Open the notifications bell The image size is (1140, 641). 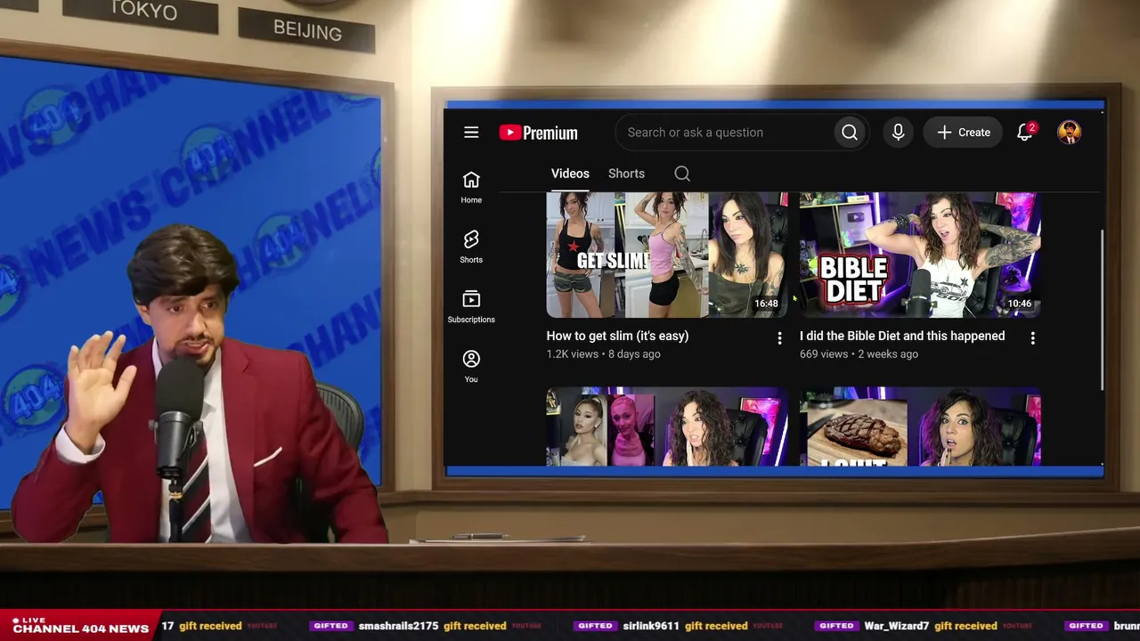pyautogui.click(x=1025, y=132)
